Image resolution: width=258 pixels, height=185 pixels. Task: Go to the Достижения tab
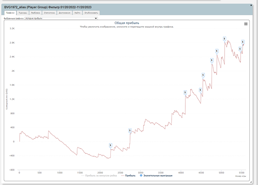tap(64, 13)
